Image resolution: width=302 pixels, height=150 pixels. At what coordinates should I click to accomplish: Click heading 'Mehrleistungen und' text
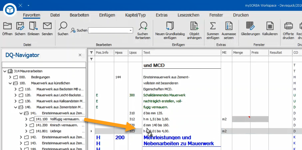pyautogui.click(x=167, y=137)
